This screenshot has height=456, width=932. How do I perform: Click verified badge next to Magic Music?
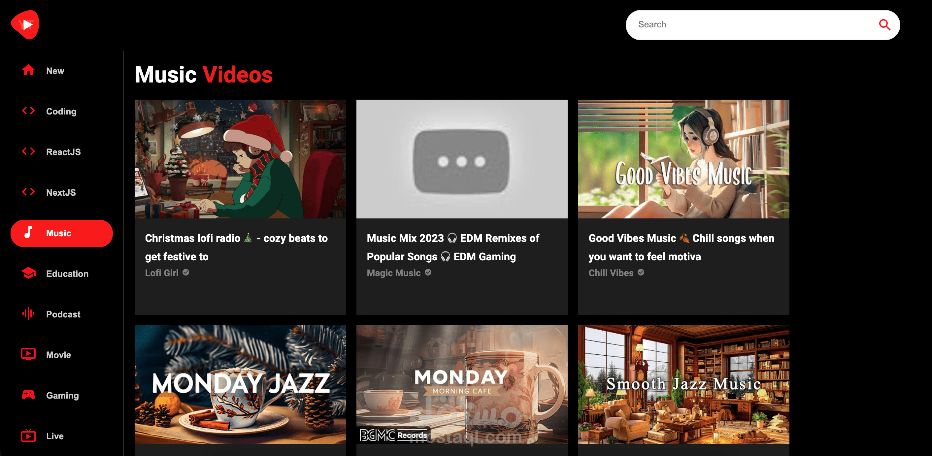(428, 272)
